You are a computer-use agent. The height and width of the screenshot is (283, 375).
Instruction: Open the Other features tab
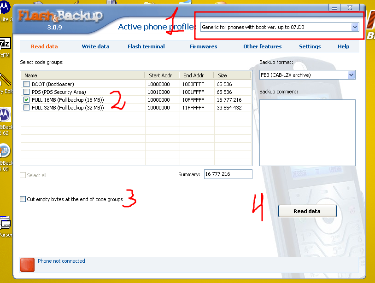point(262,46)
